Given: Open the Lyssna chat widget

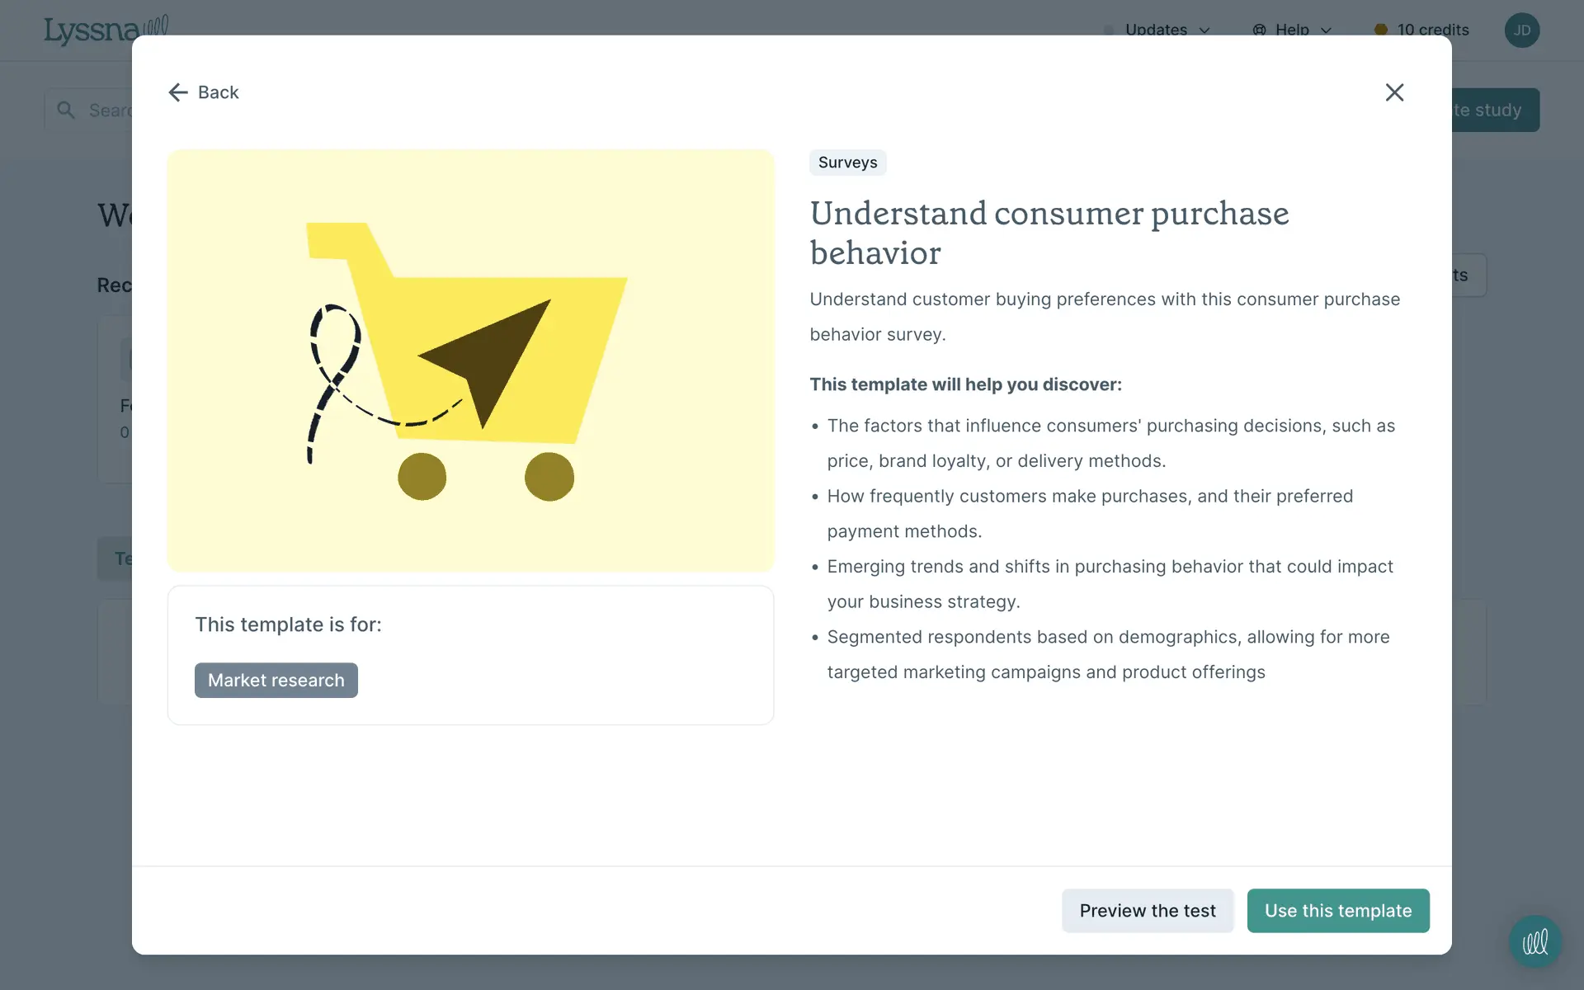Looking at the screenshot, I should coord(1534,941).
